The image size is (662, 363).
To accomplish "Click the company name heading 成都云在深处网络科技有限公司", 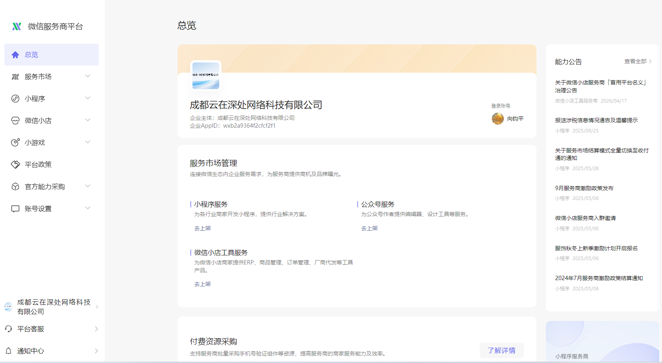I will coord(256,105).
